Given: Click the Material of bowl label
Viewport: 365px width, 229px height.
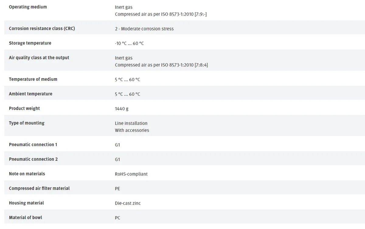Looking at the screenshot, I should coord(26,217).
